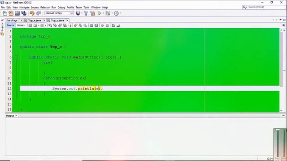The width and height of the screenshot is (287, 161).
Task: Run the project with green play icon
Action: point(100,13)
